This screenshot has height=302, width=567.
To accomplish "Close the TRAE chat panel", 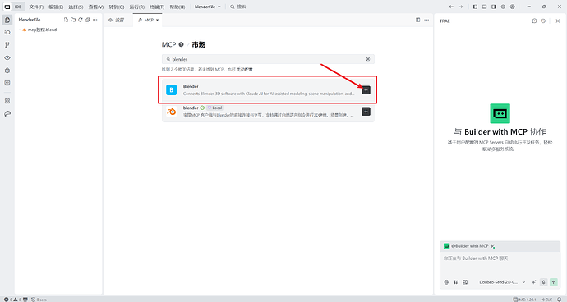I will [x=558, y=21].
